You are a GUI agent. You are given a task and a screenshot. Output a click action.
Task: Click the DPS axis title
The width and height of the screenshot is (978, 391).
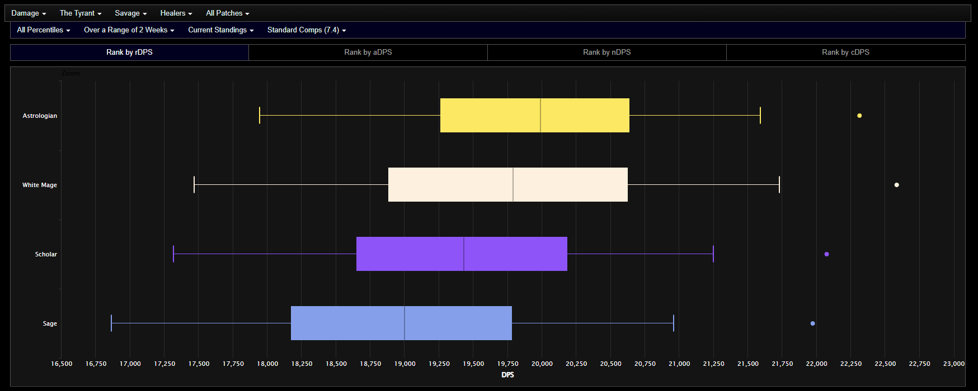tap(507, 375)
